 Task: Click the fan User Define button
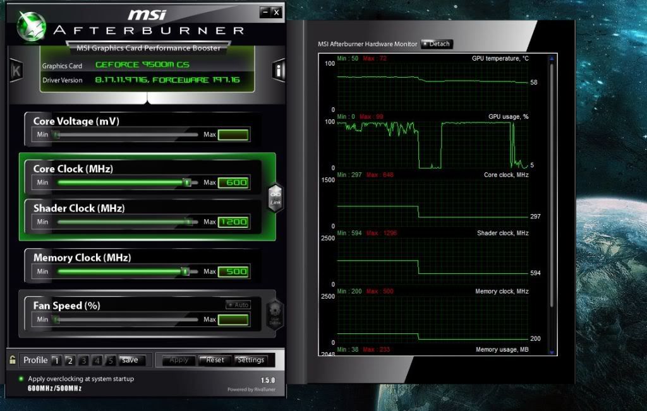[x=275, y=314]
